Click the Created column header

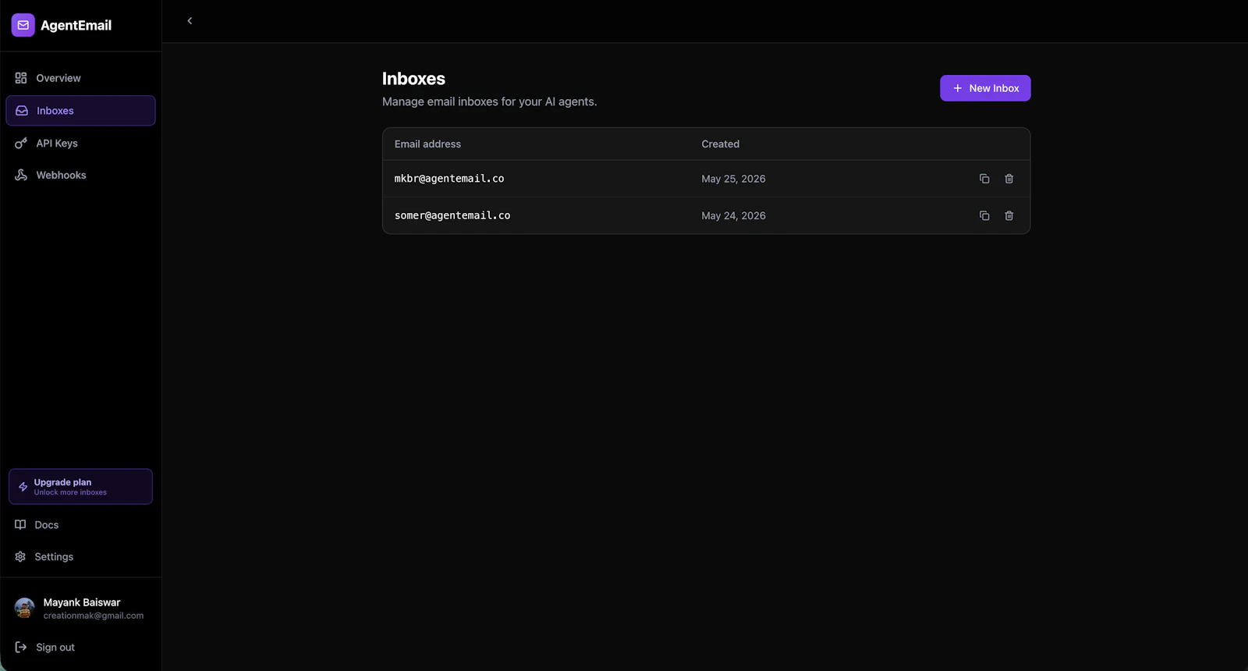point(720,144)
